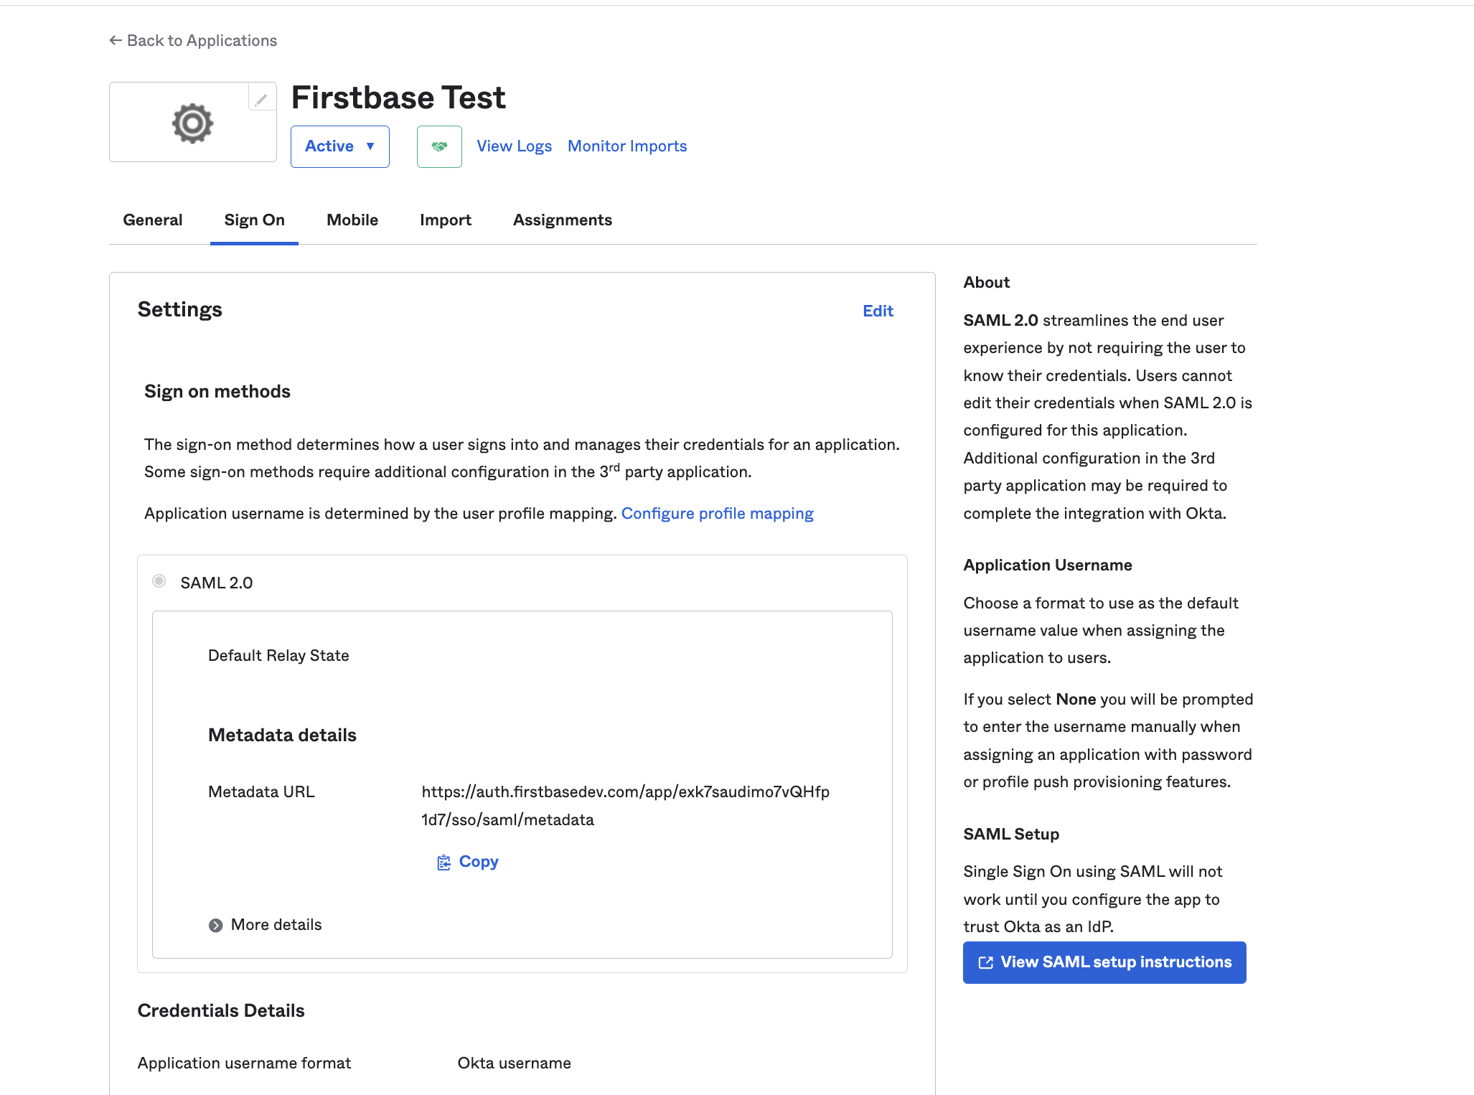Click the Sign on methods heading

tap(217, 392)
